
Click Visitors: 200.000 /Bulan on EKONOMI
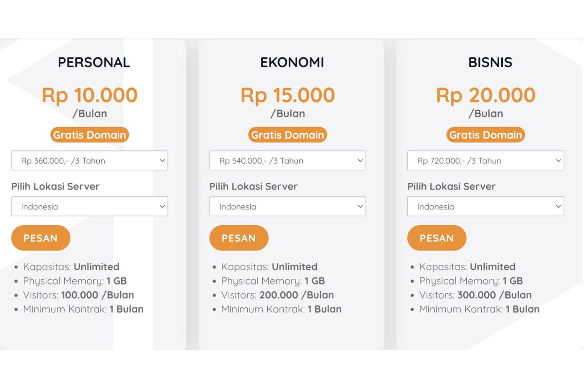(277, 295)
